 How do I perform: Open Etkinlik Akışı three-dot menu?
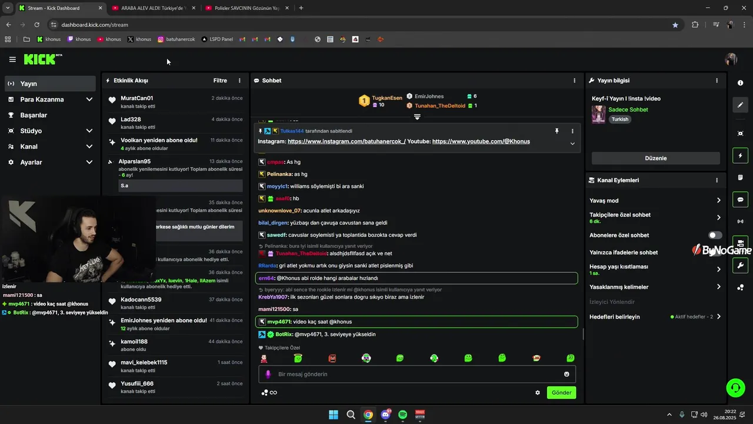pyautogui.click(x=239, y=81)
